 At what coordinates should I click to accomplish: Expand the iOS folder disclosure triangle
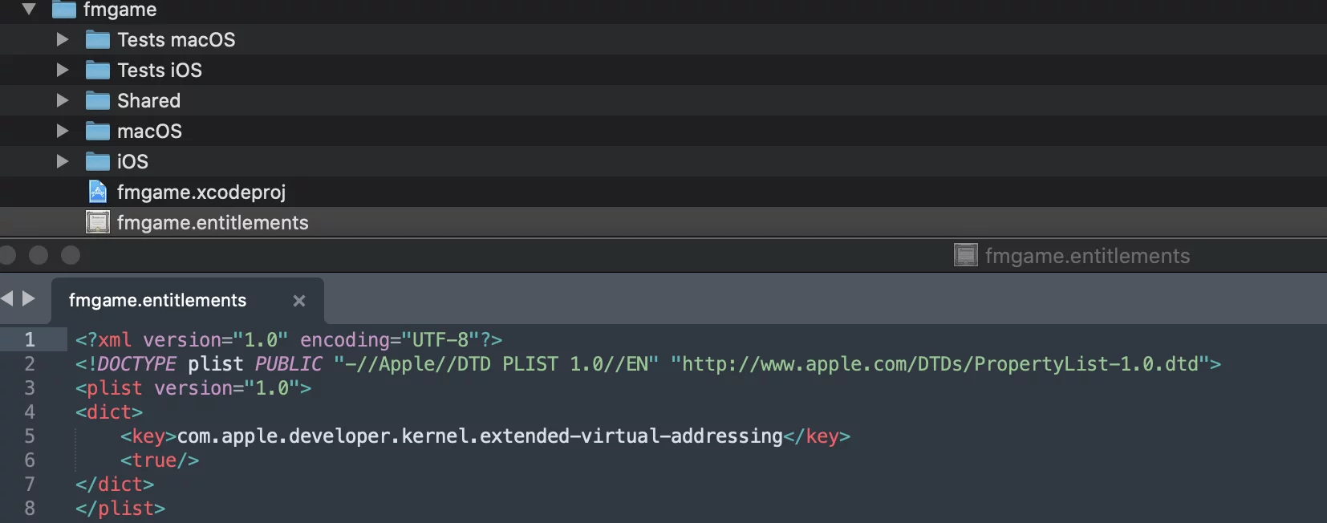tap(63, 161)
